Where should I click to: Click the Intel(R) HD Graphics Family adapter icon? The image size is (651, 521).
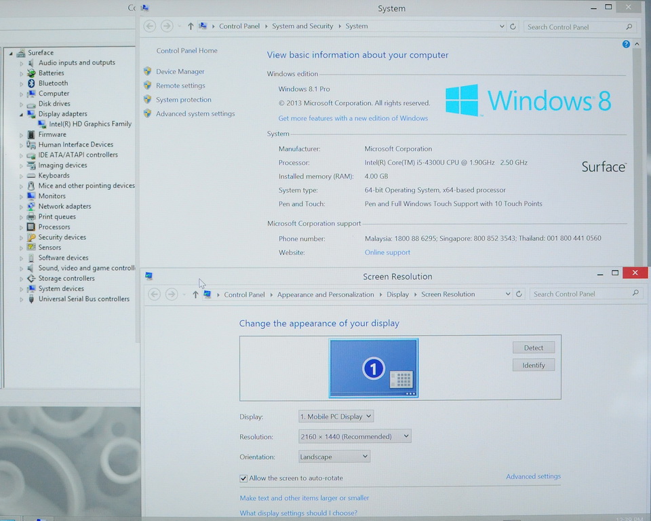(x=41, y=124)
